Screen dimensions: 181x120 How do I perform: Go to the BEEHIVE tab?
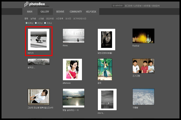coord(60,12)
